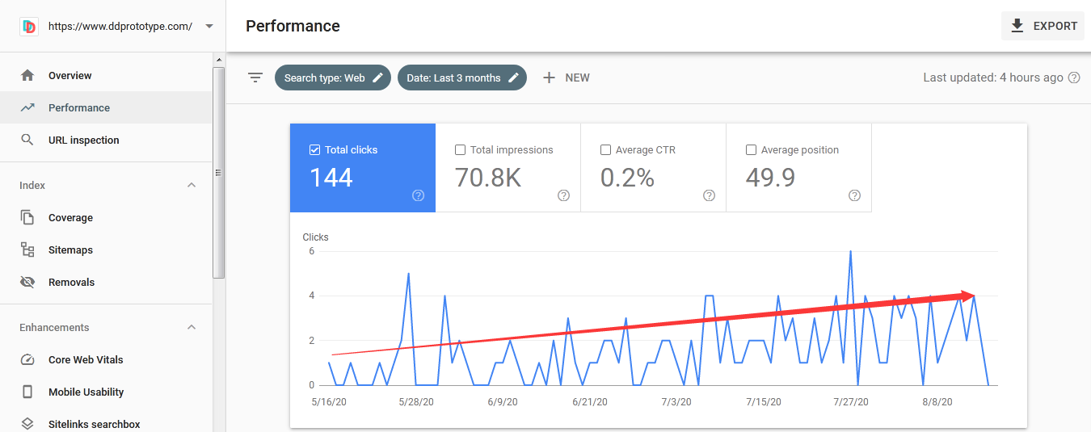Click the Clicks axis label on chart
The width and height of the screenshot is (1091, 432).
315,237
